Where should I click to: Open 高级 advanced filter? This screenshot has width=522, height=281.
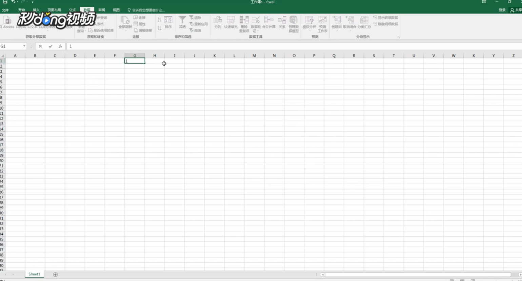coord(195,30)
